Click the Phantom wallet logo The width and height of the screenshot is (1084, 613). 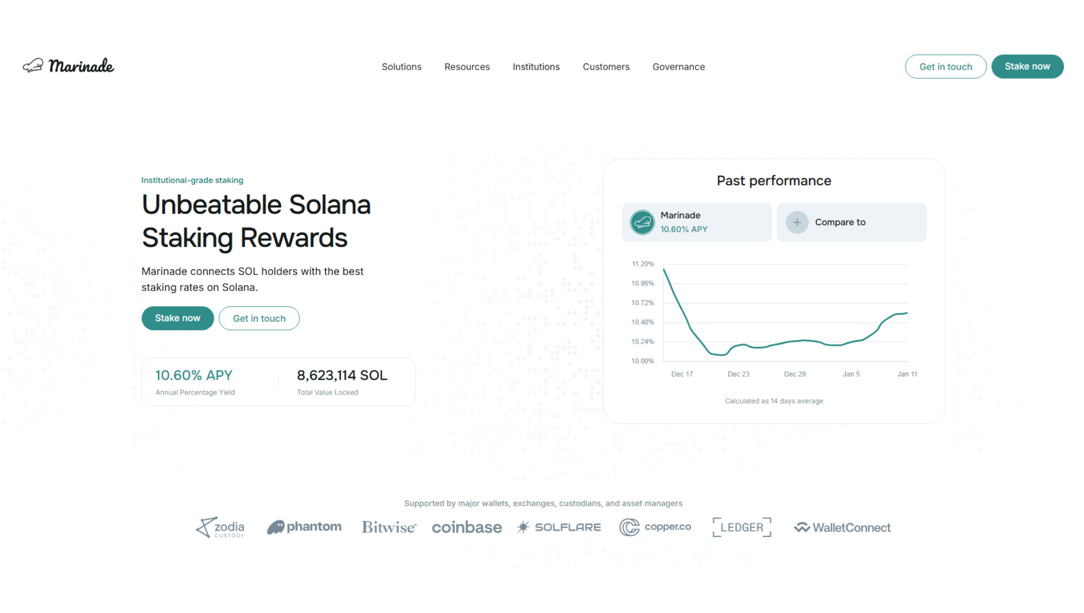(x=304, y=527)
